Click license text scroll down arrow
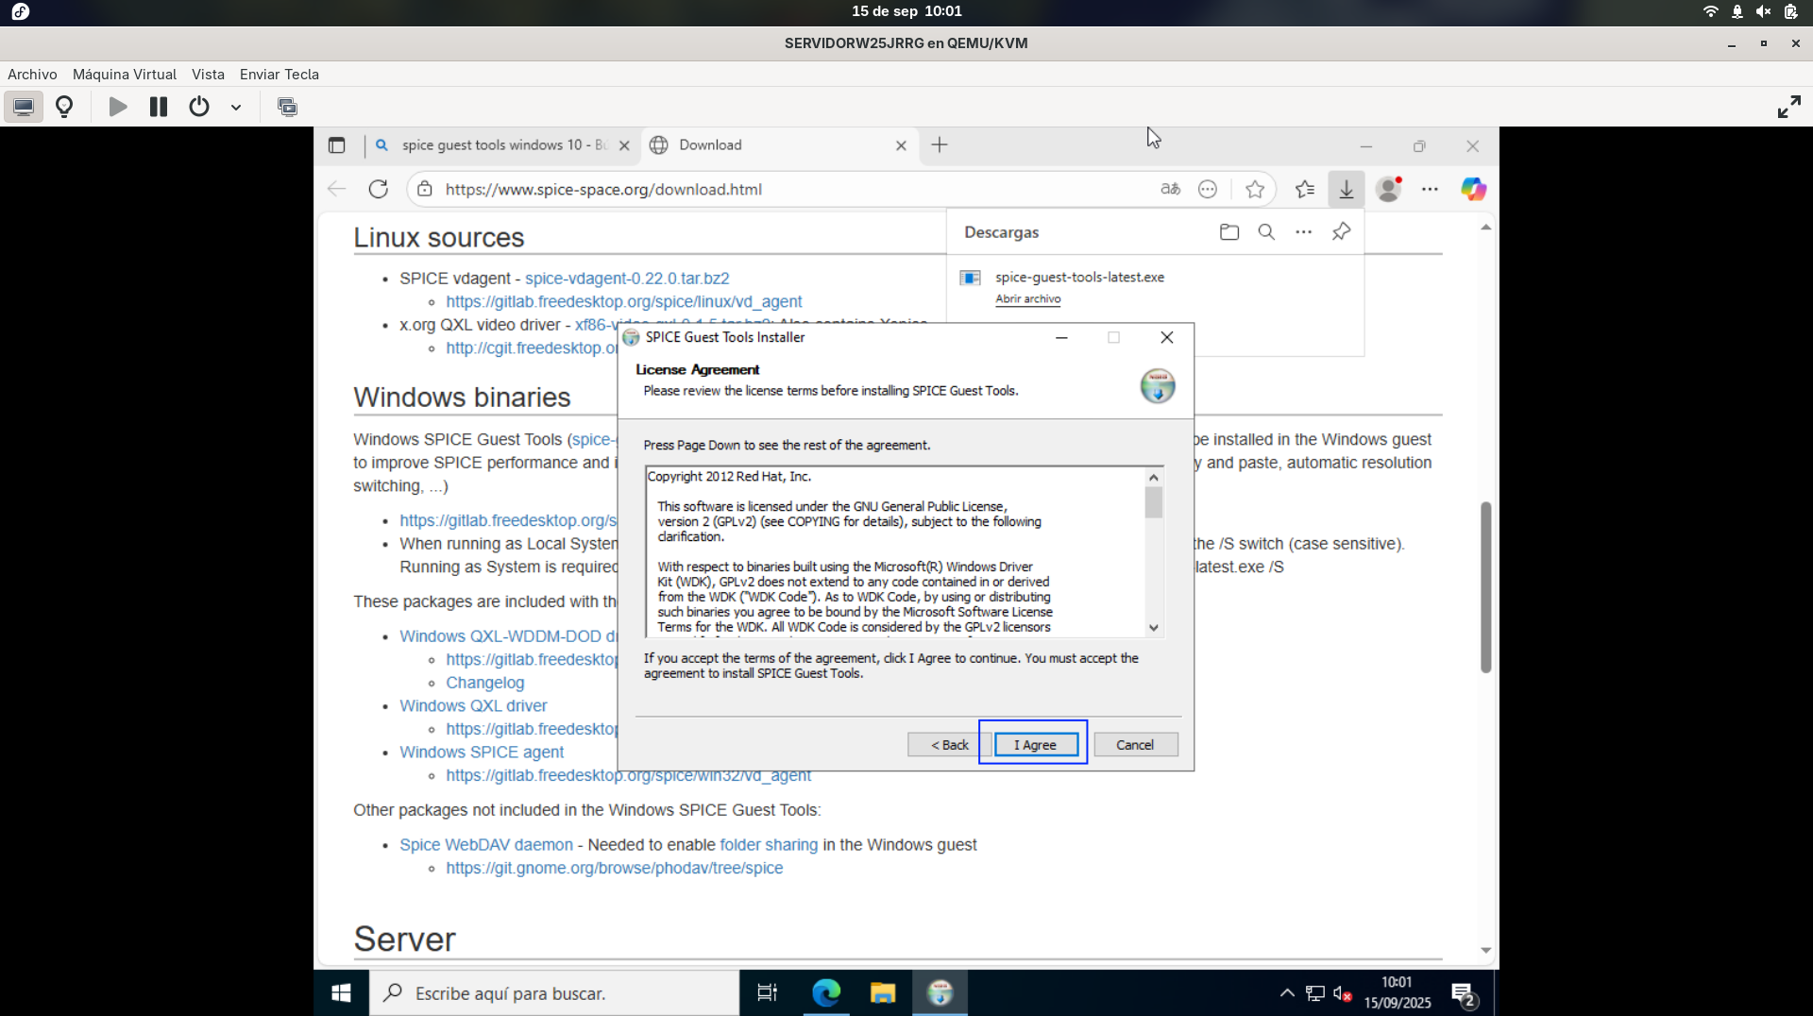1813x1016 pixels. coord(1154,628)
